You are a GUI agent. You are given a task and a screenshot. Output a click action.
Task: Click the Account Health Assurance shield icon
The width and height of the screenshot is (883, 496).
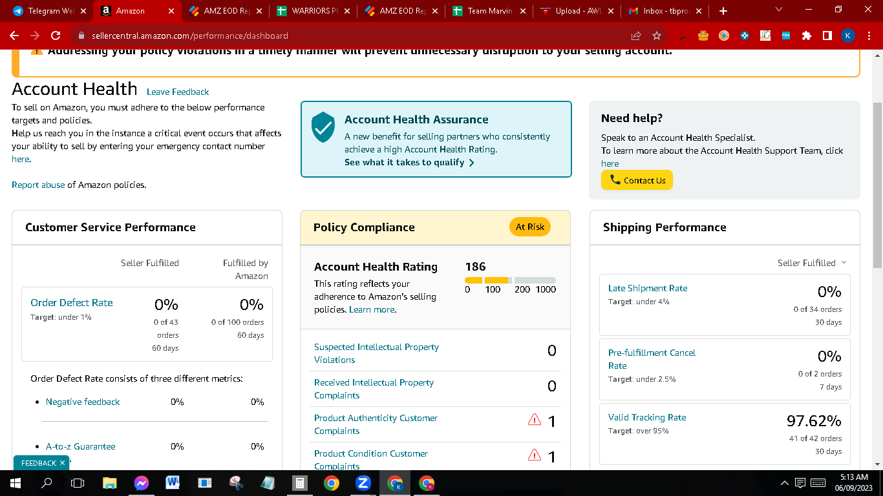pyautogui.click(x=323, y=127)
